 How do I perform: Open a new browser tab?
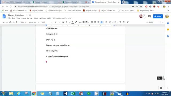click(x=123, y=2)
